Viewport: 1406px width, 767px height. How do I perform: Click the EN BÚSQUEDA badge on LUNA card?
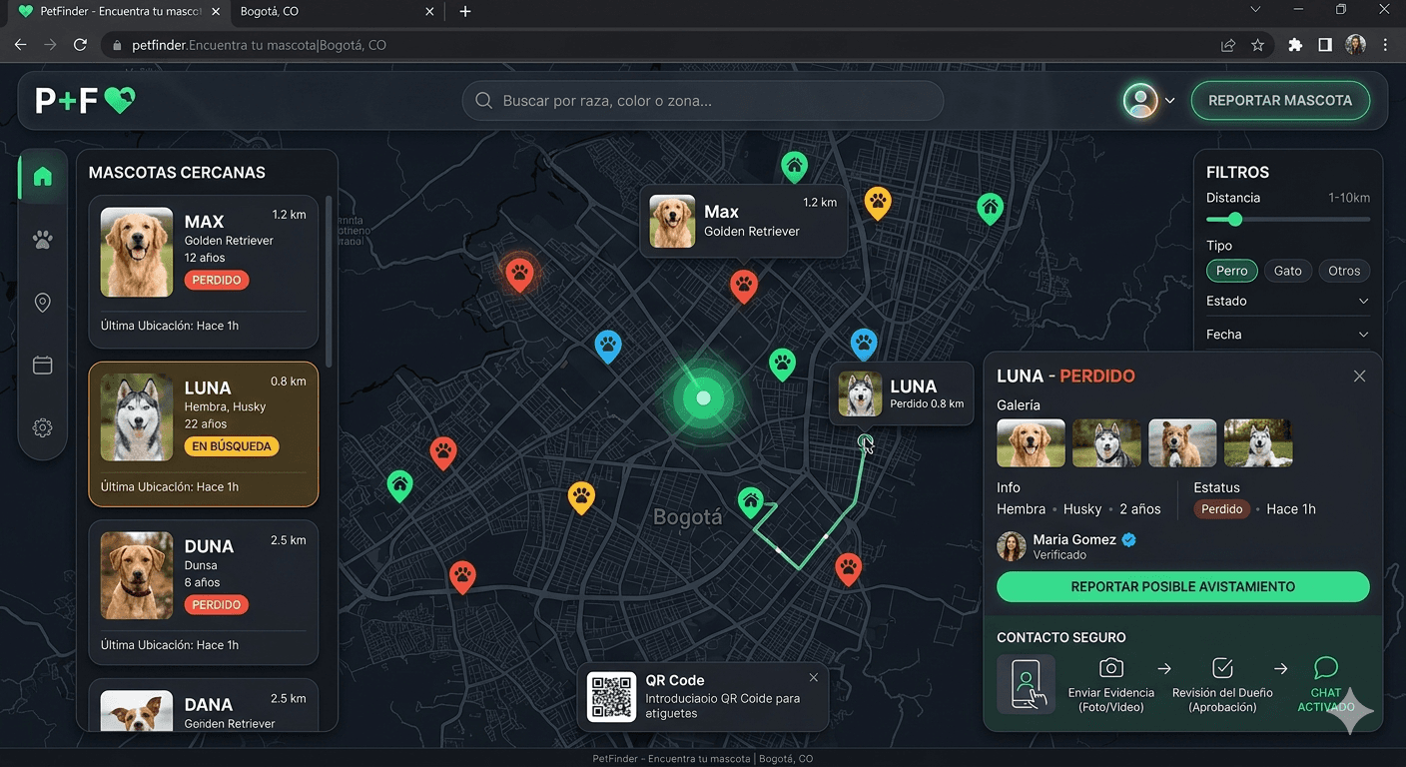tap(232, 446)
